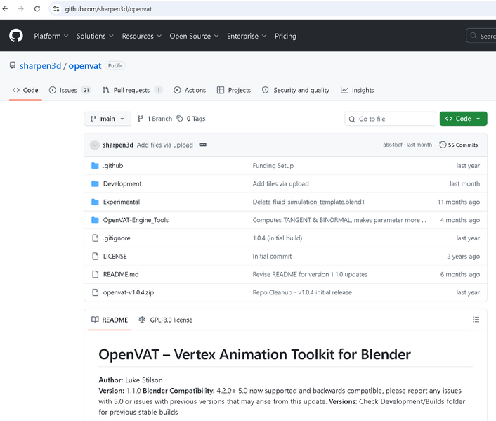View the 1 Branch list
The height and width of the screenshot is (421, 496).
click(155, 119)
